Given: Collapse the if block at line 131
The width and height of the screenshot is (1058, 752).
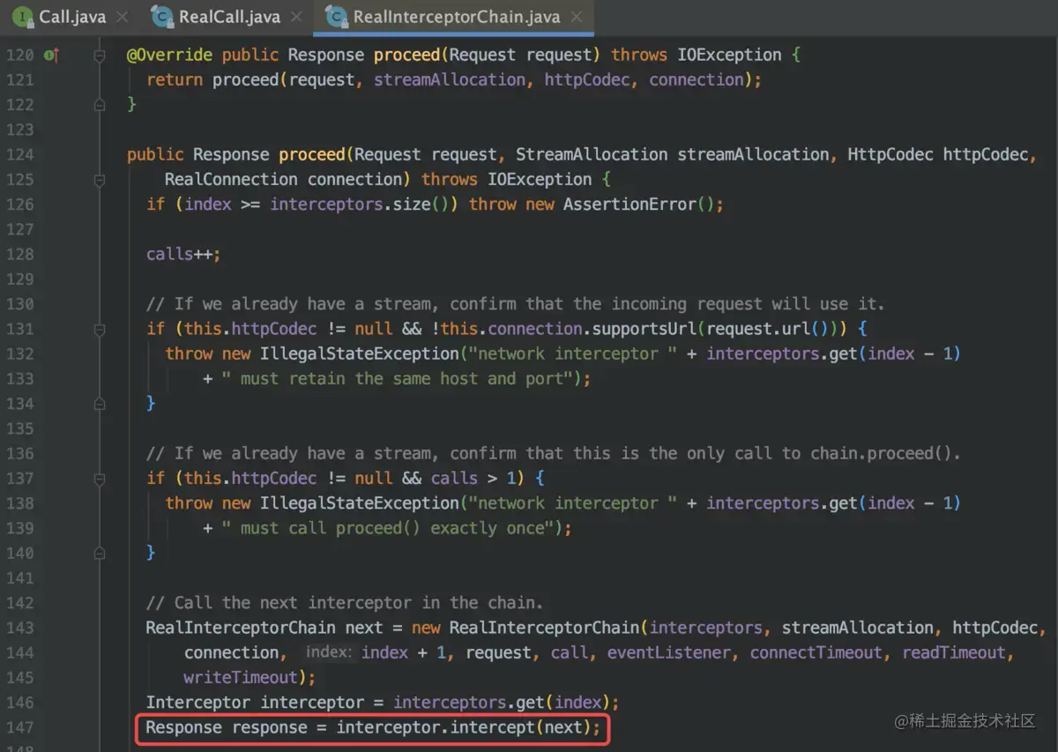Looking at the screenshot, I should 100,329.
